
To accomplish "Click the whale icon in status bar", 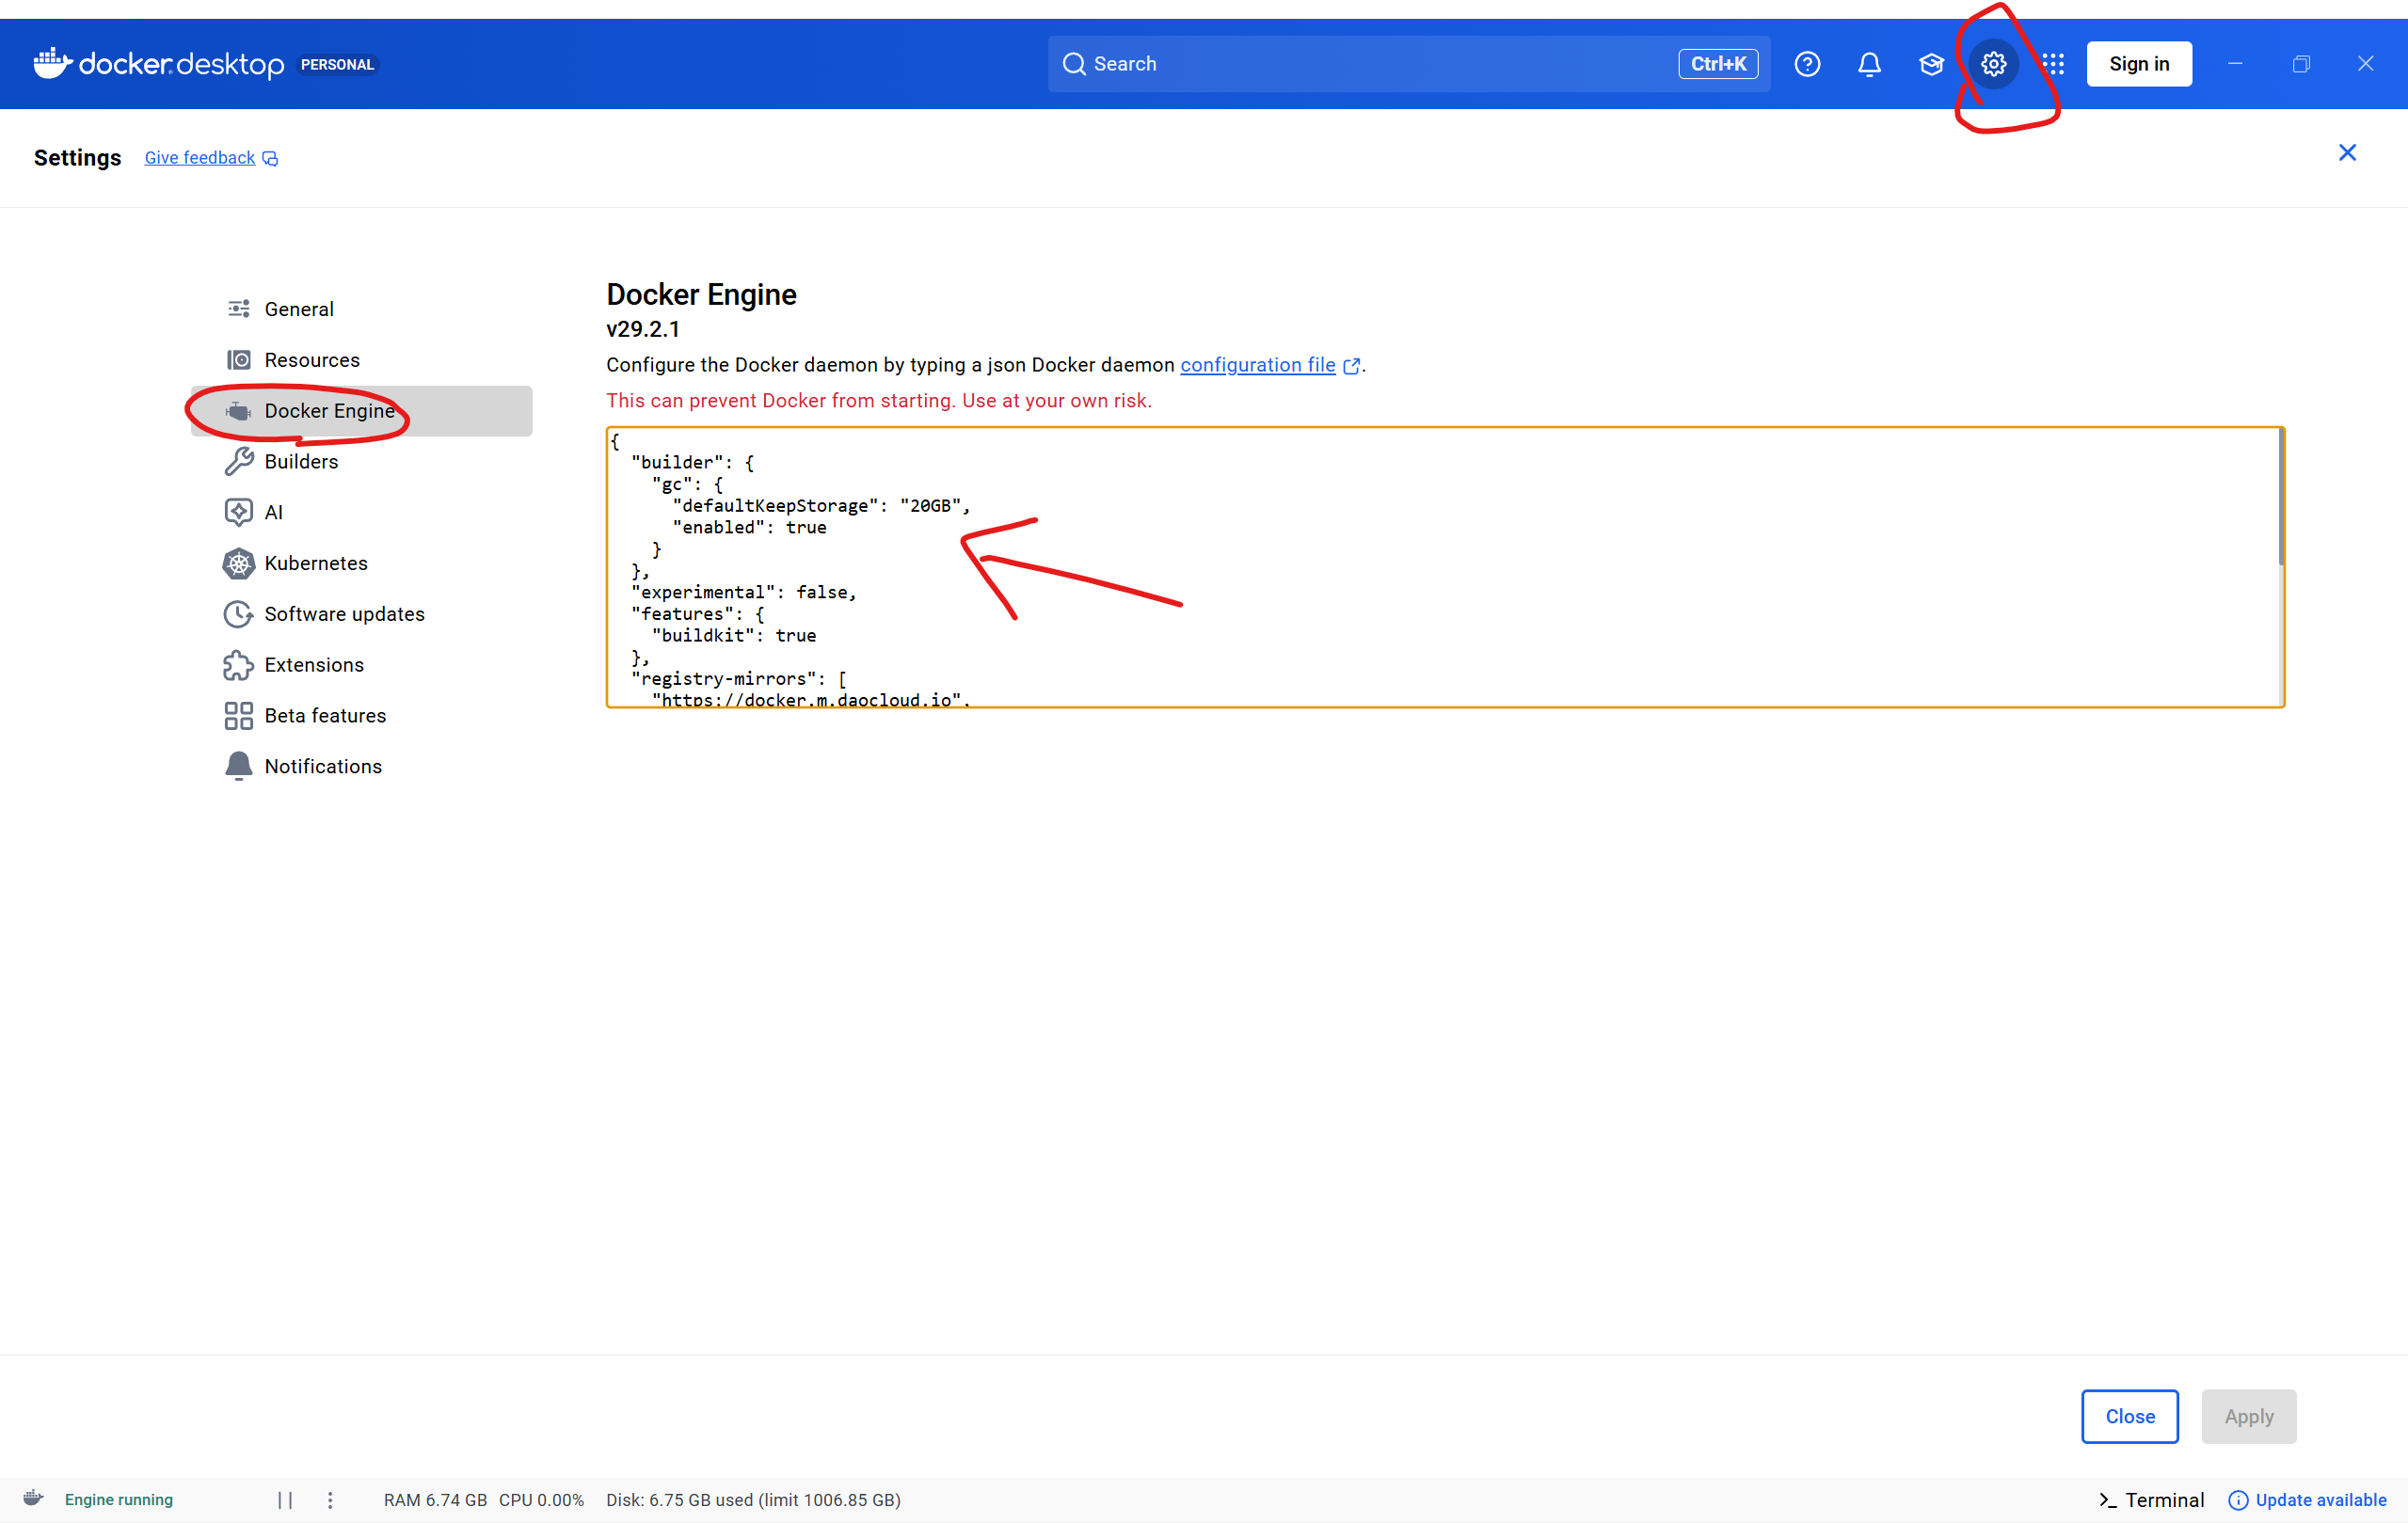I will (x=34, y=1498).
